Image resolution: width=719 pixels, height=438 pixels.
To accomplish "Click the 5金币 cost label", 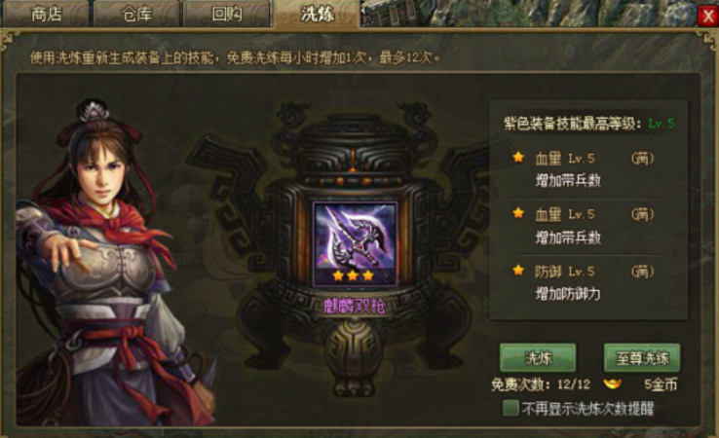I will pos(661,384).
